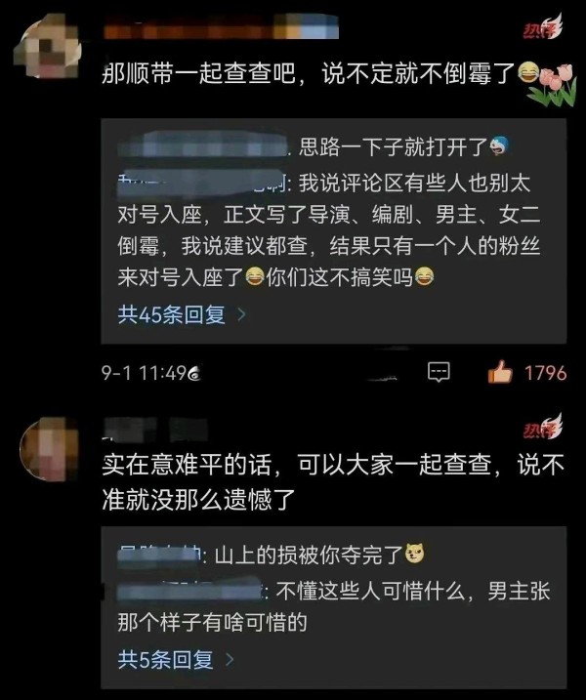Tap the laughing emoji after 不倒霉了
Image resolution: width=586 pixels, height=700 pixels.
coord(528,73)
